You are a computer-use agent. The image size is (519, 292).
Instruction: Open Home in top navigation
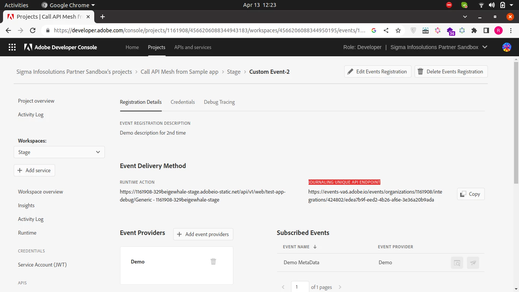[x=132, y=47]
